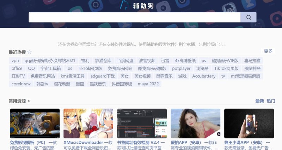Viewport: 282px width, 150px height.
Task: Select the Accubattery tag
Action: [204, 76]
